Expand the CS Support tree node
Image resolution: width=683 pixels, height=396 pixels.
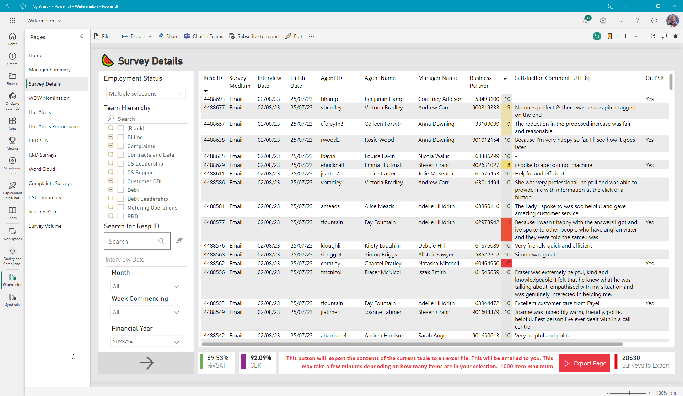coord(111,172)
